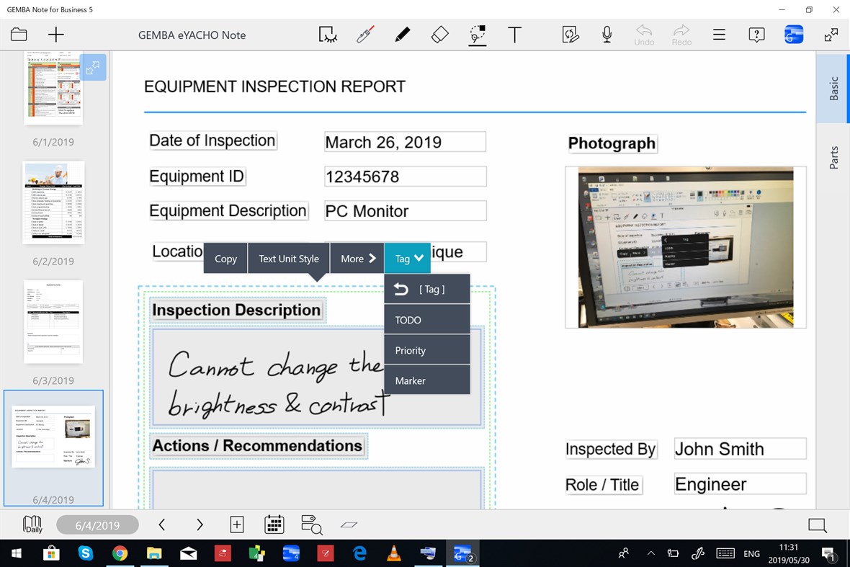Open the 6/1/2019 page thumbnail
Image resolution: width=850 pixels, height=567 pixels.
coord(53,86)
